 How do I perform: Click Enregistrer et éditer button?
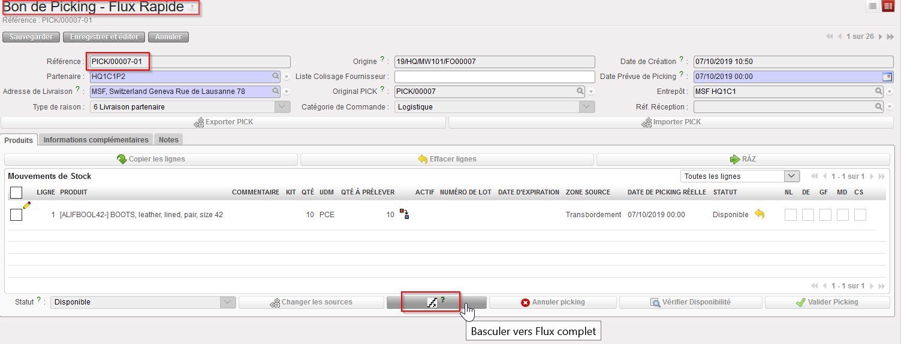[x=104, y=36]
